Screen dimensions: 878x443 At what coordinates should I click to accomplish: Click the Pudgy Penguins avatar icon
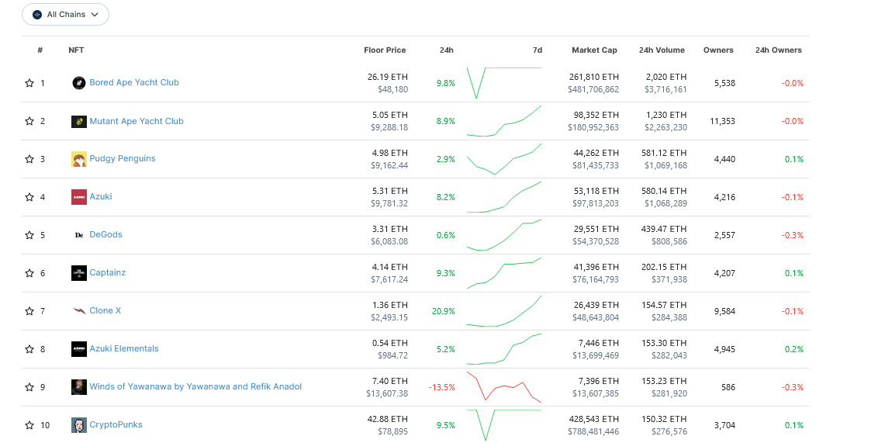click(79, 159)
